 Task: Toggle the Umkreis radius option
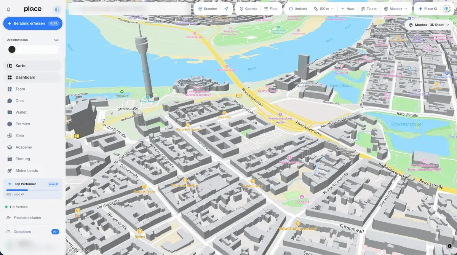pos(298,9)
